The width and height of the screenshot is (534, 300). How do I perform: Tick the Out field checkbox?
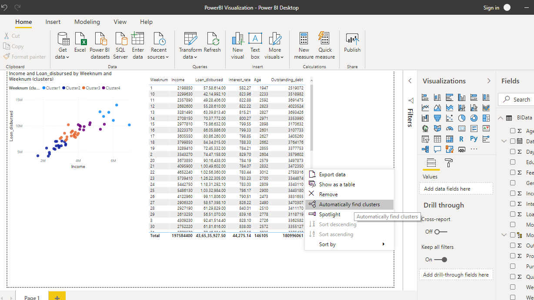(x=513, y=245)
